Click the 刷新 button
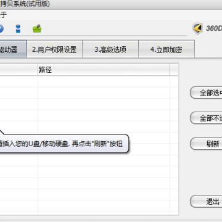222x222 pixels. point(206,144)
